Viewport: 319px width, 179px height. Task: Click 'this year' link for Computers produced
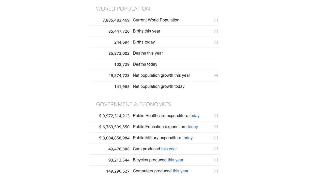tap(181, 171)
